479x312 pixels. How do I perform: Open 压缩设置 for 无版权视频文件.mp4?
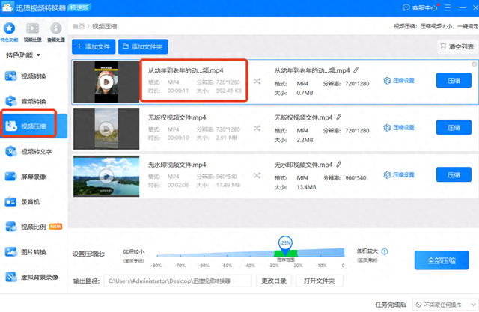click(x=399, y=128)
